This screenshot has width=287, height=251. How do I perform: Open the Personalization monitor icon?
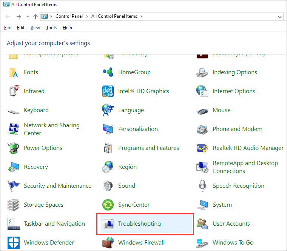pos(108,129)
